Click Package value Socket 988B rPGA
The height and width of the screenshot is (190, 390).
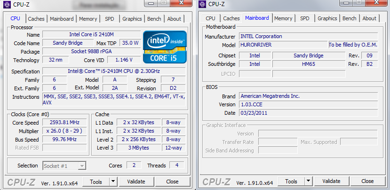pos(92,51)
